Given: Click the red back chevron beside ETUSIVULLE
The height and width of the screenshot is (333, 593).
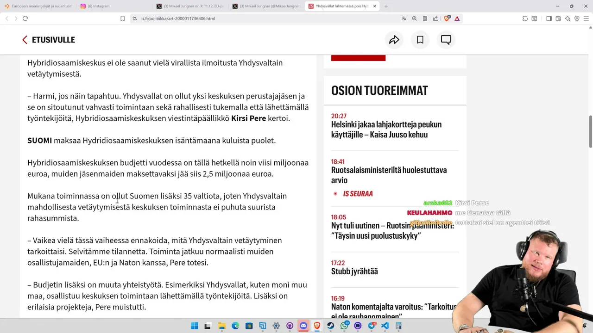Looking at the screenshot, I should [25, 40].
